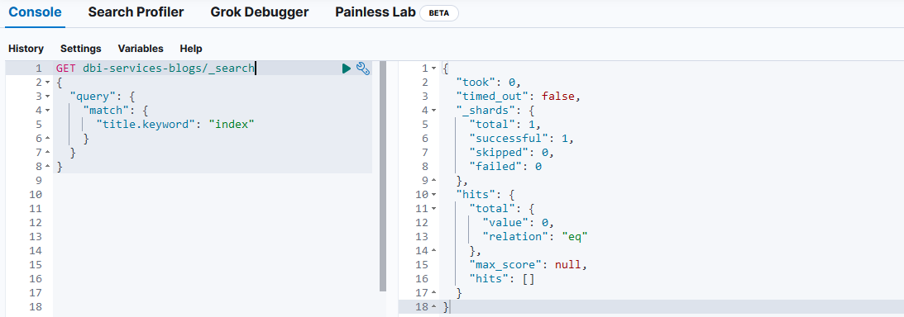This screenshot has width=904, height=317.
Task: Collapse the "_shards" section in the response
Action: click(x=433, y=111)
